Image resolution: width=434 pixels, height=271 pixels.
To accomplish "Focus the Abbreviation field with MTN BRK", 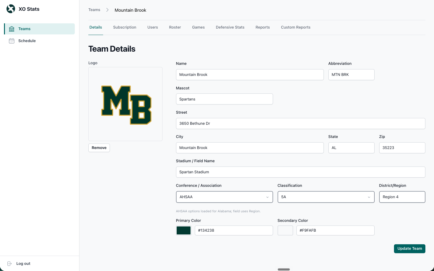I will click(x=351, y=75).
